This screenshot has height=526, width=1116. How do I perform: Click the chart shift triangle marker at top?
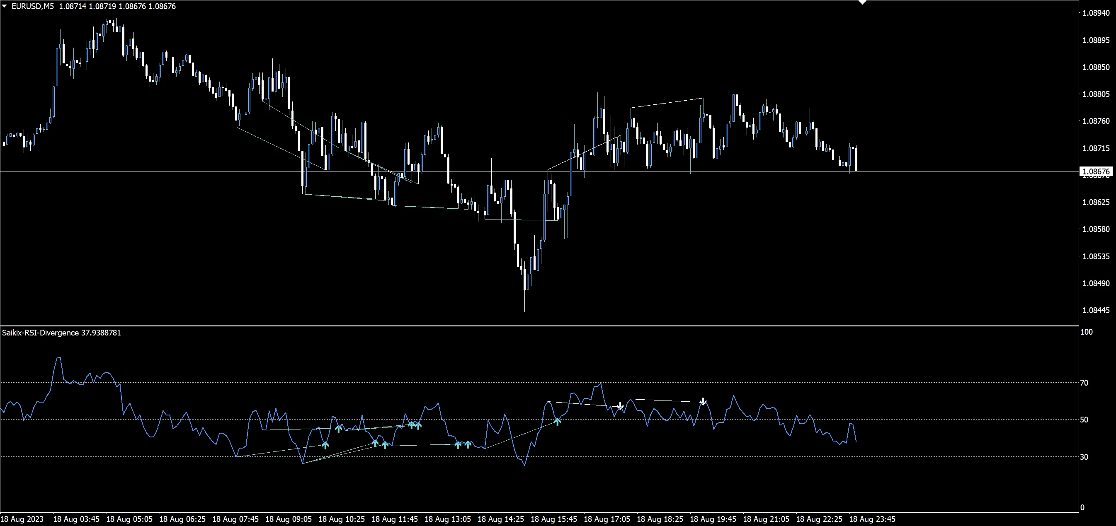[862, 2]
